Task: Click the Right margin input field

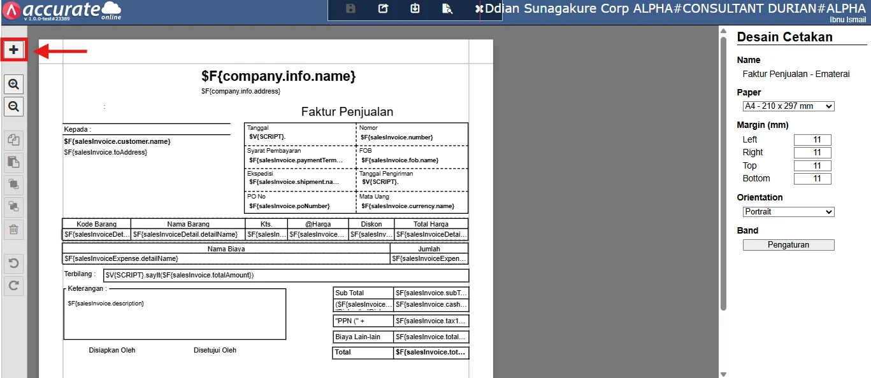Action: pos(812,153)
